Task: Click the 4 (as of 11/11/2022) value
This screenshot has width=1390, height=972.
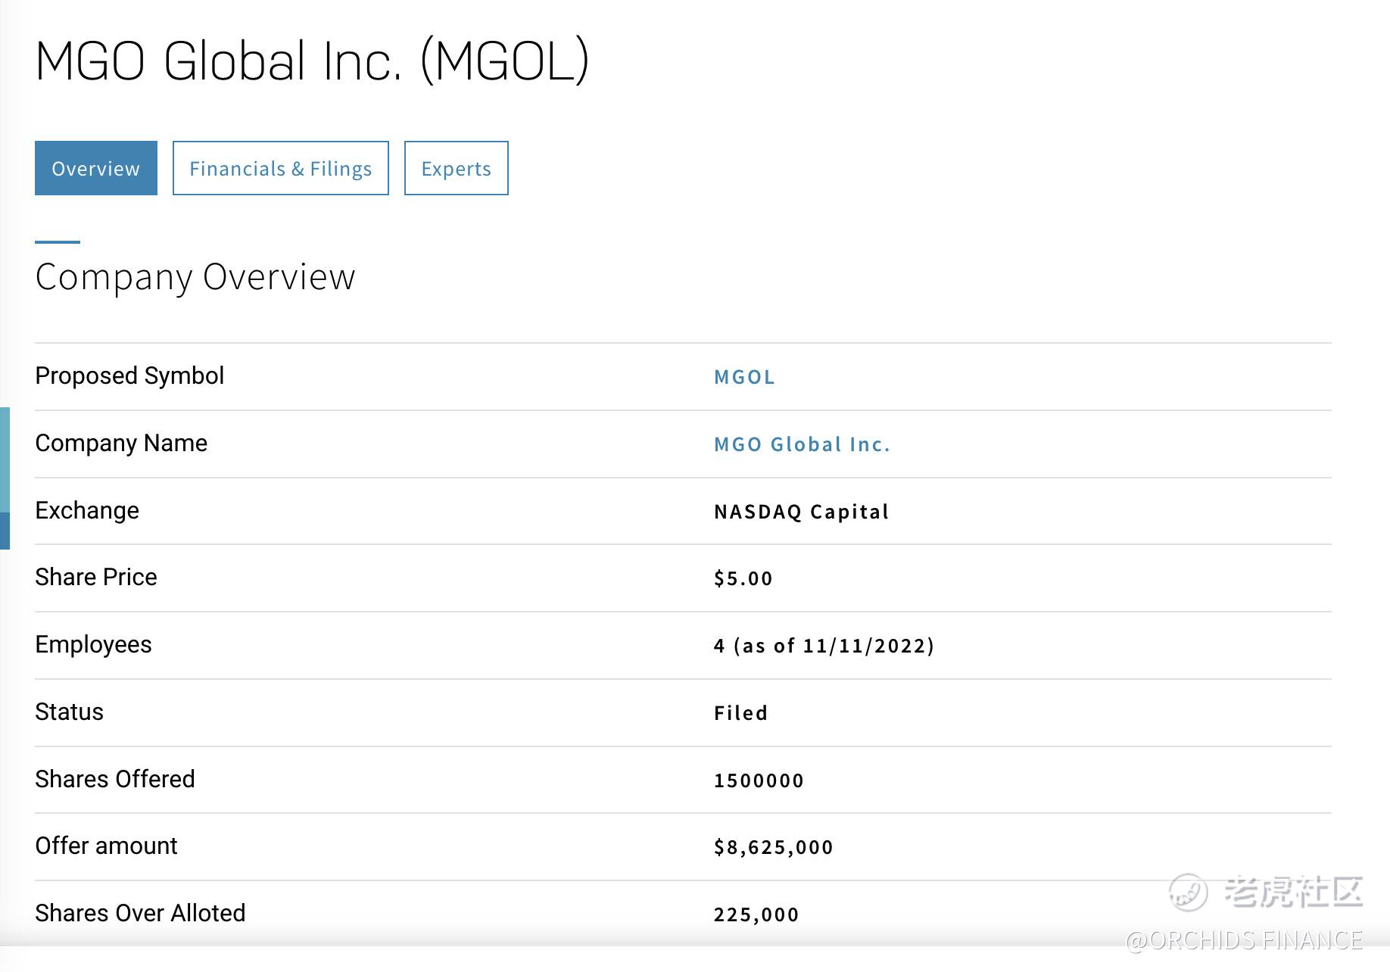Action: pyautogui.click(x=824, y=646)
